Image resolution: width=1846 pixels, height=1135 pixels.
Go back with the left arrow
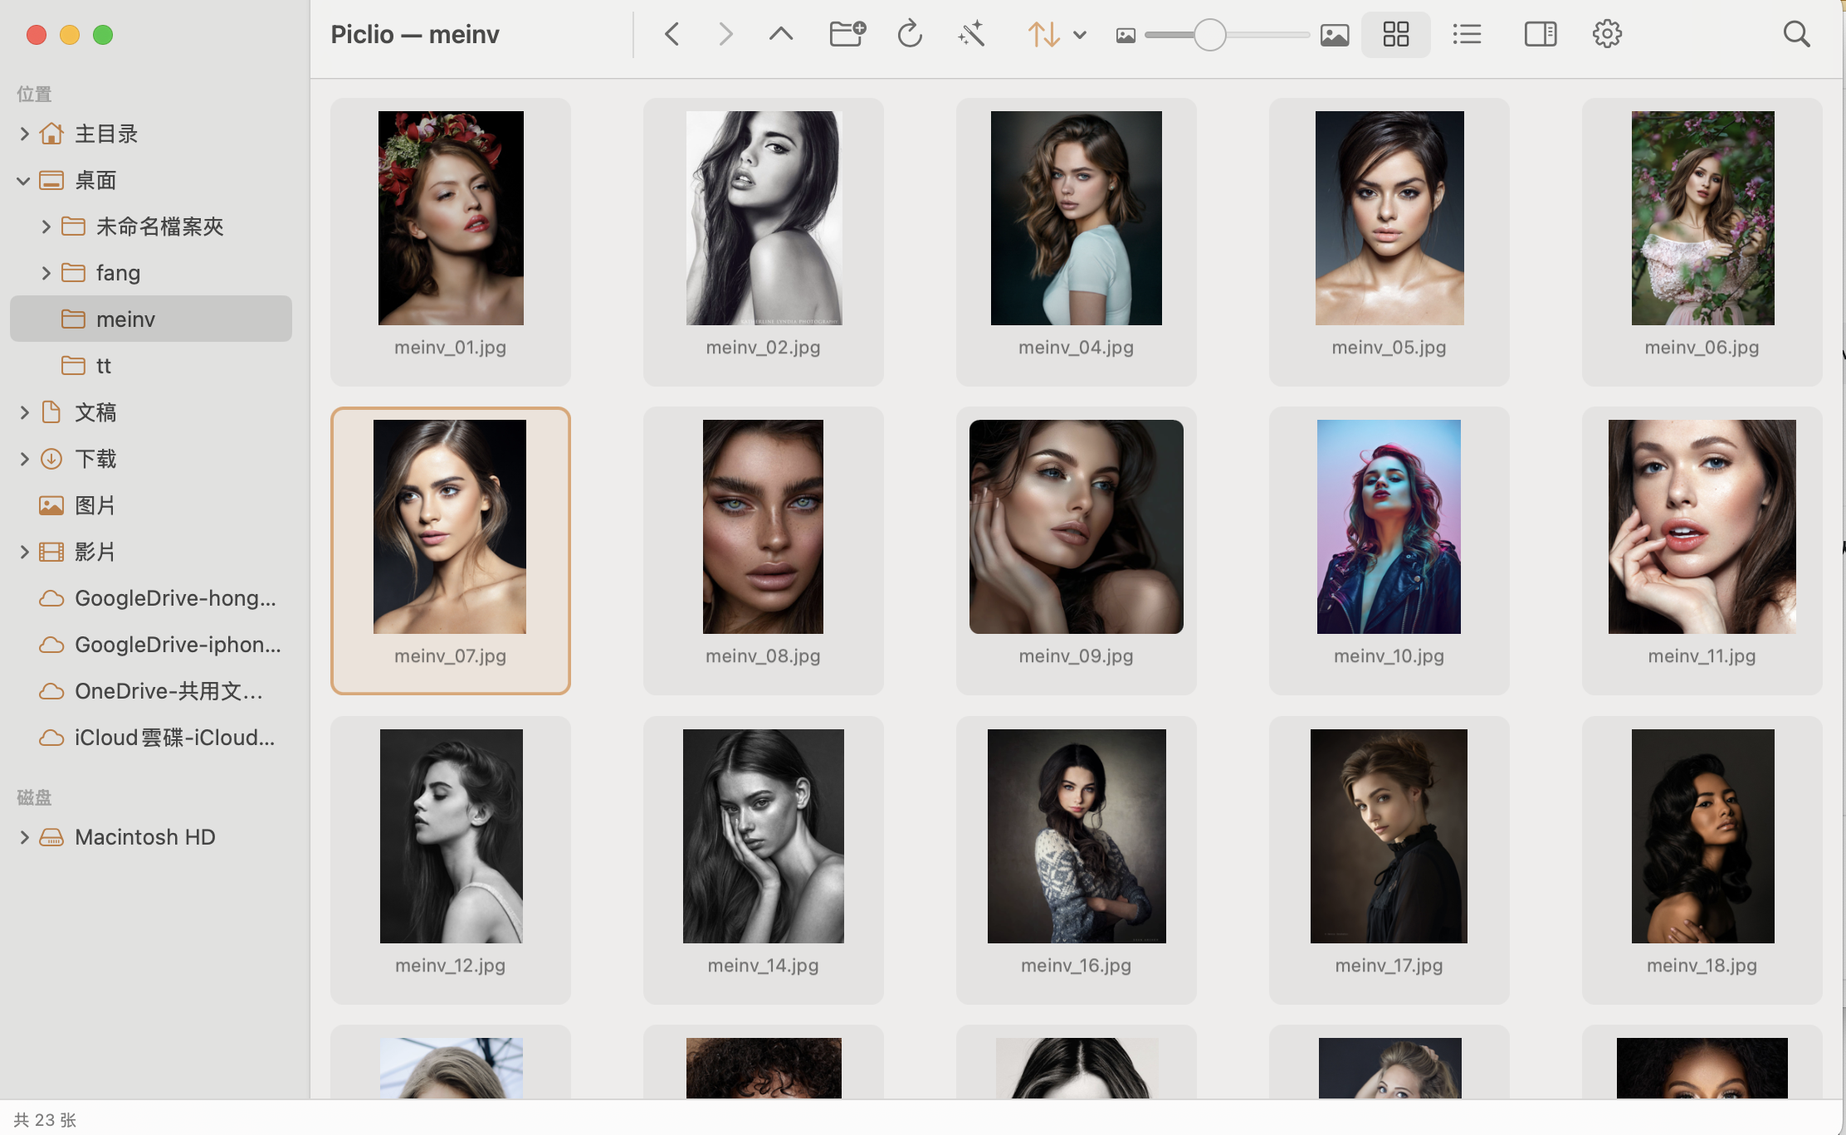point(672,34)
